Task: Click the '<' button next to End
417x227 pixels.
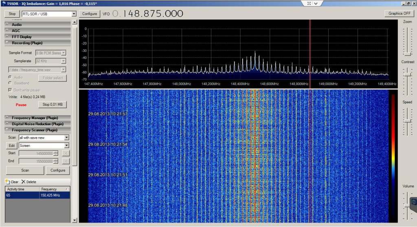Action: pyautogui.click(x=66, y=162)
